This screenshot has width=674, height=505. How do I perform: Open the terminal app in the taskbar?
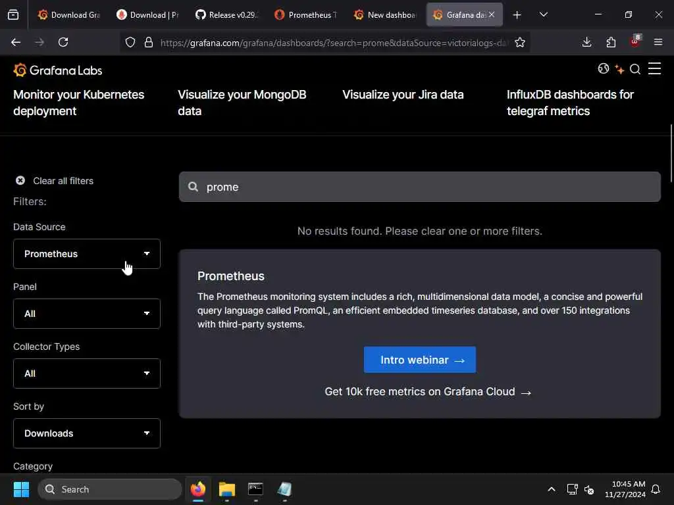(x=256, y=489)
